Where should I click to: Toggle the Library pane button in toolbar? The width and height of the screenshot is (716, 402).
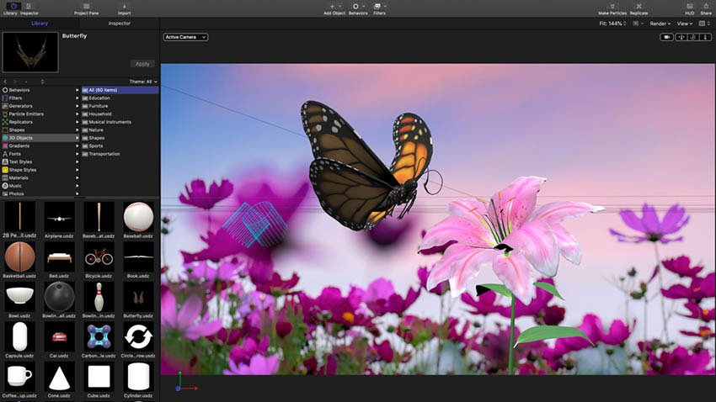tap(13, 6)
